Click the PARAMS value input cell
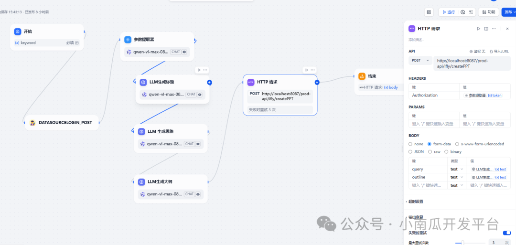 [x=485, y=124]
